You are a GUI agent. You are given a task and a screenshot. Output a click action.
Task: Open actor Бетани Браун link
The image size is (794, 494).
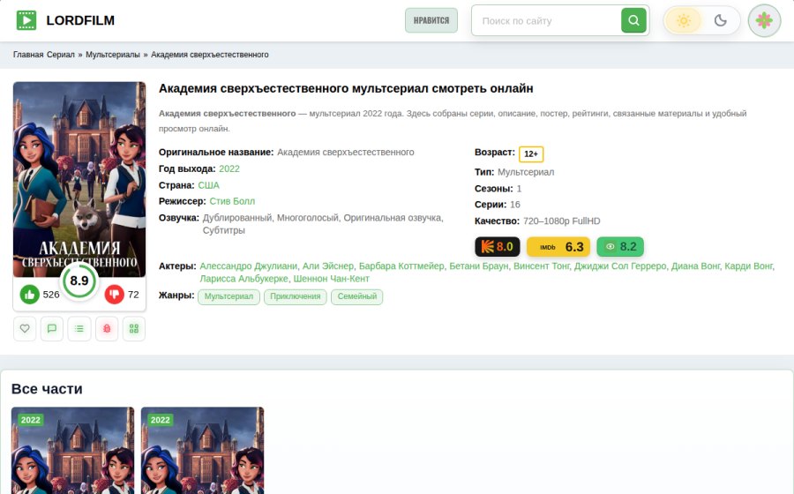coord(478,266)
